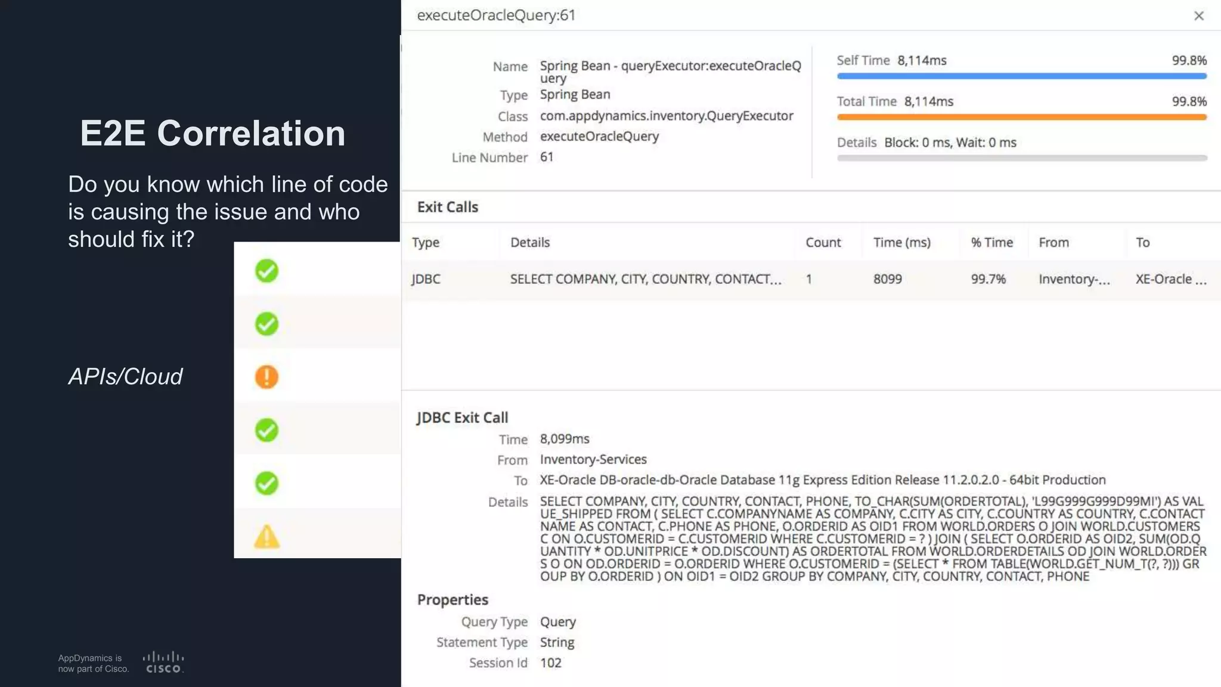Click the 99.7% time cell
The width and height of the screenshot is (1221, 687).
coord(988,279)
